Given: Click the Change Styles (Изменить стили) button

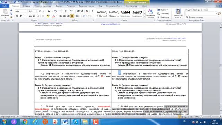Looking at the screenshot, I should 151,14.
